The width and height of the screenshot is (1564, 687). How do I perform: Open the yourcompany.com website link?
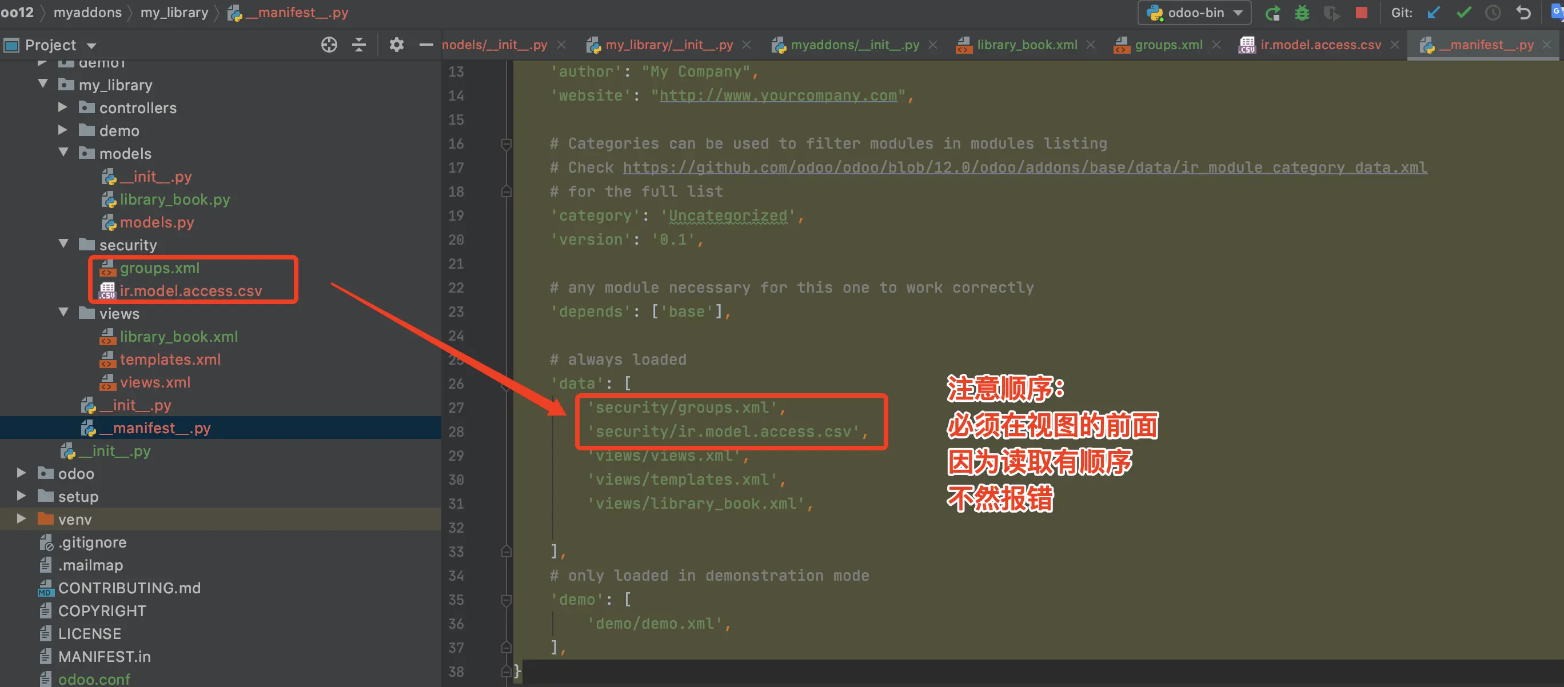point(778,96)
